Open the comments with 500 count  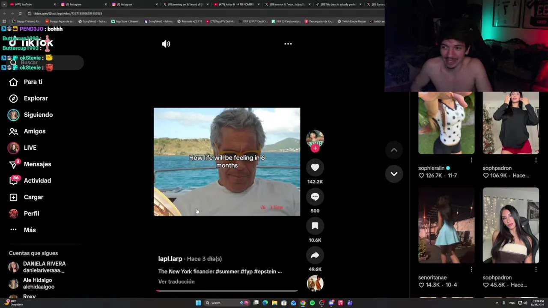click(315, 197)
